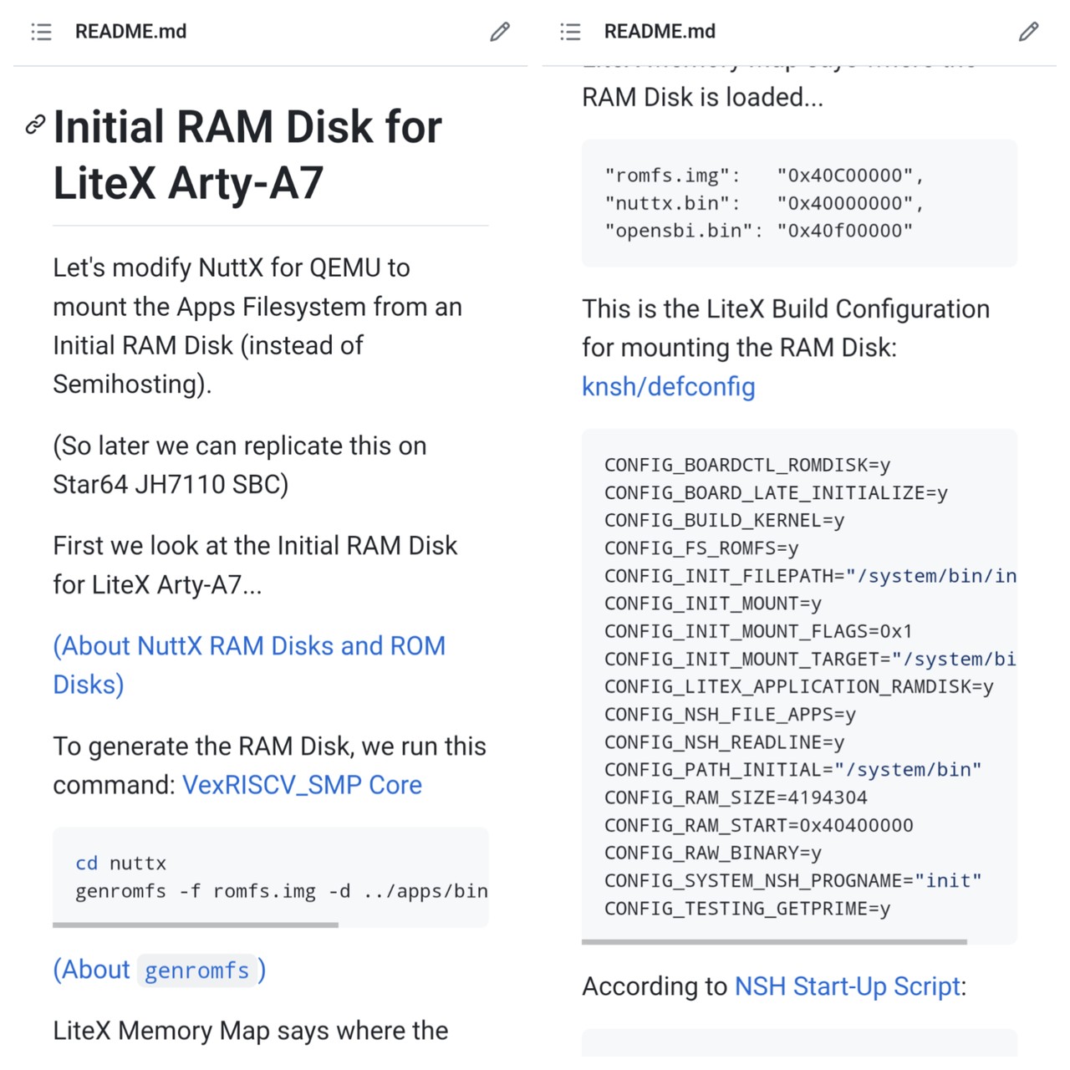Image resolution: width=1070 pixels, height=1070 pixels.
Task: Click the edit pencil in left pane
Action: coord(500,32)
